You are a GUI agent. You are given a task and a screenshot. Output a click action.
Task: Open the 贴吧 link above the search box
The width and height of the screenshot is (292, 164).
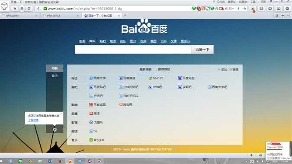tap(103, 41)
